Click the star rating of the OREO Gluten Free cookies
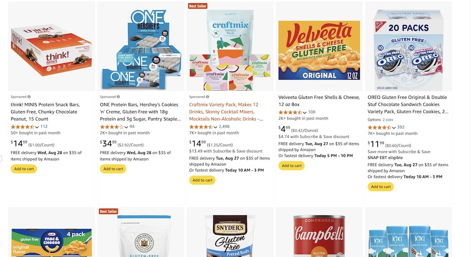The height and width of the screenshot is (257, 471). click(379, 127)
